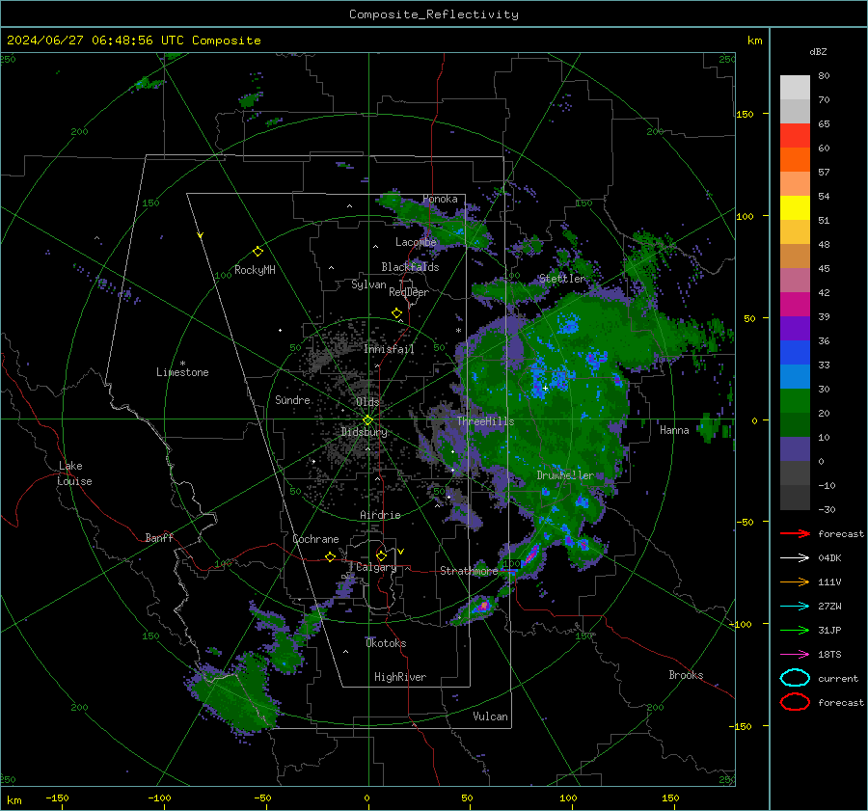Click the Vulcan town label
Screen dimensions: 868x811
490,716
